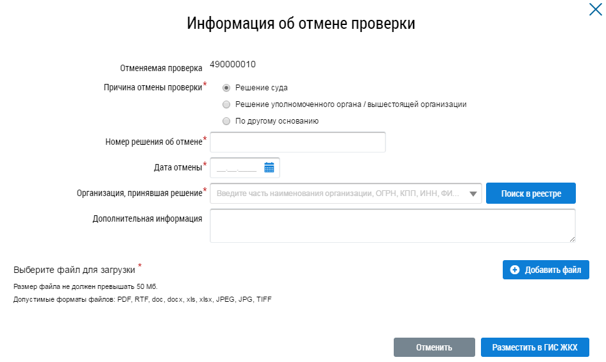Pick the По другому основанию radio button
Viewport: 606px width, 362px height.
[226, 121]
